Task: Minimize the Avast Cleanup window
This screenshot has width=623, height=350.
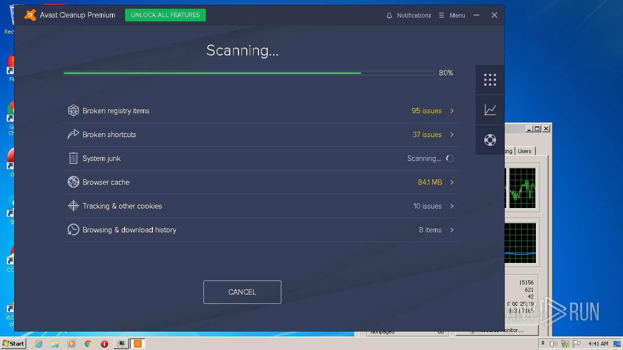Action: click(x=476, y=15)
